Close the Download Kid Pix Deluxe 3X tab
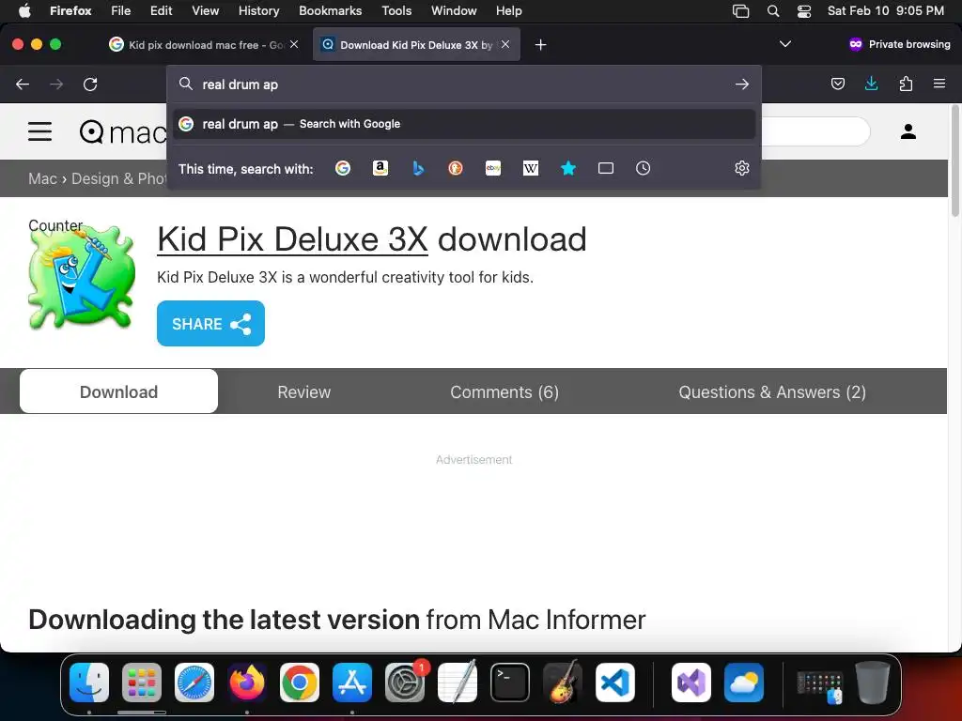This screenshot has height=721, width=962. click(x=504, y=44)
